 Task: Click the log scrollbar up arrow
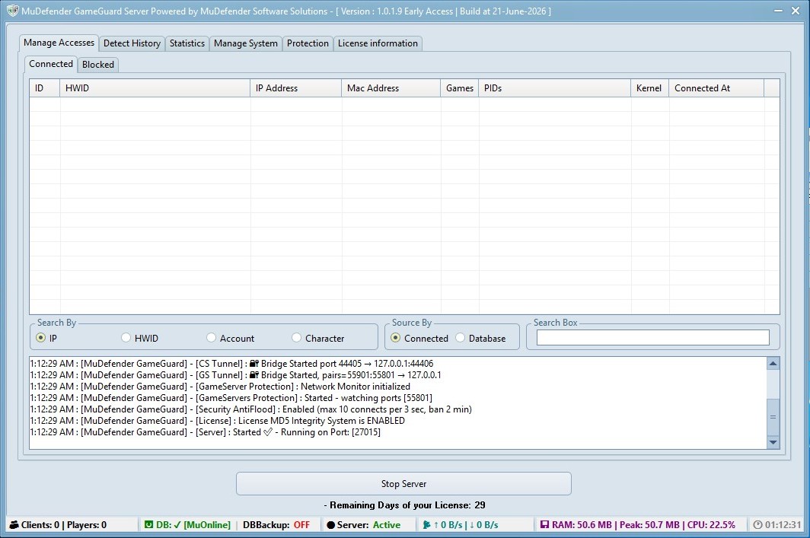pos(773,364)
